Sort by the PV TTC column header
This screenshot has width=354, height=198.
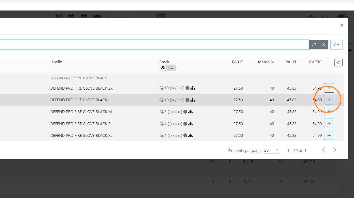point(315,62)
